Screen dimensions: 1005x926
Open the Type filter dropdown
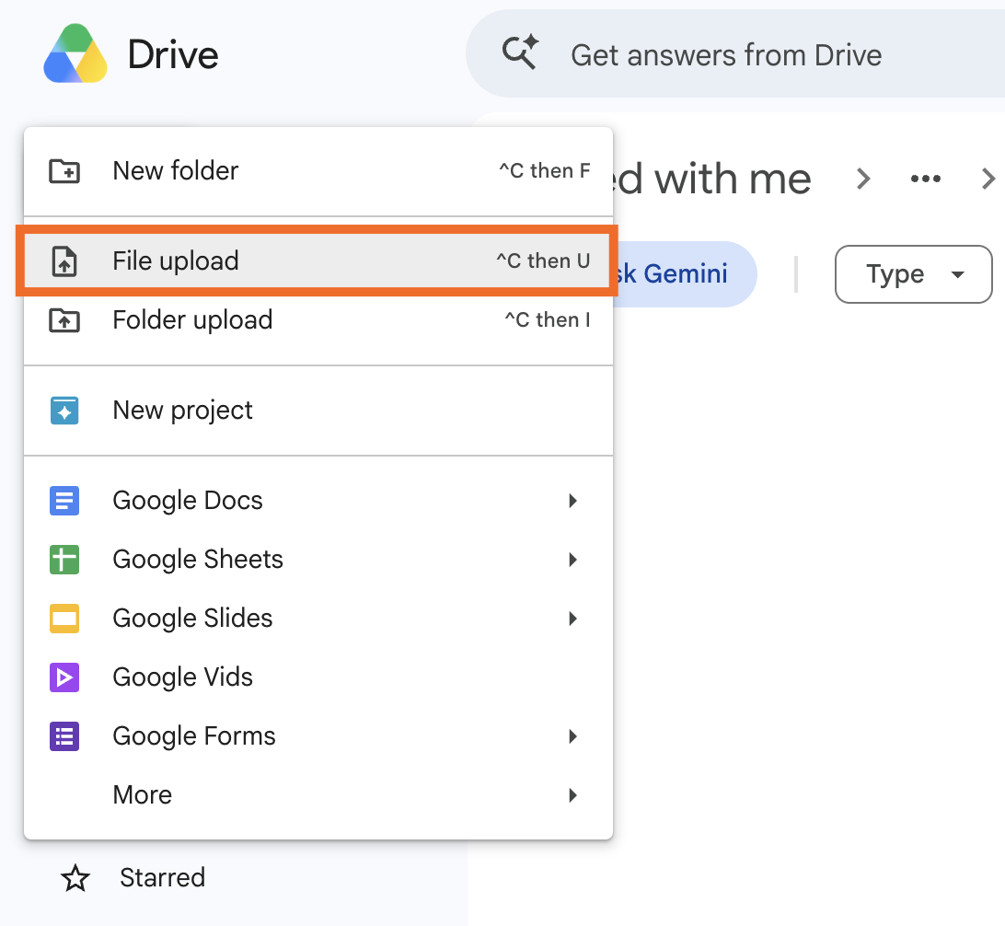pos(913,274)
